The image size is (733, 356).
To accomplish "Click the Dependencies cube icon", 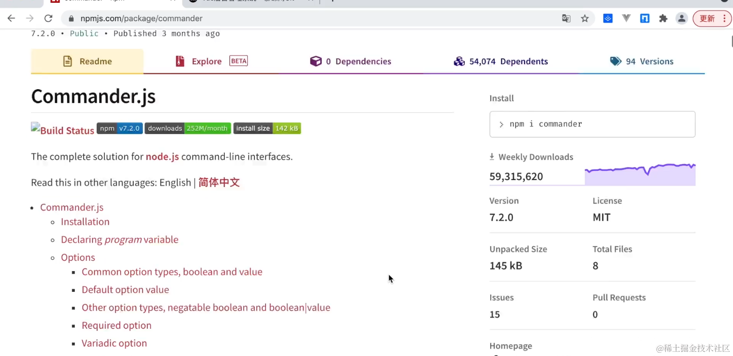I will (316, 61).
